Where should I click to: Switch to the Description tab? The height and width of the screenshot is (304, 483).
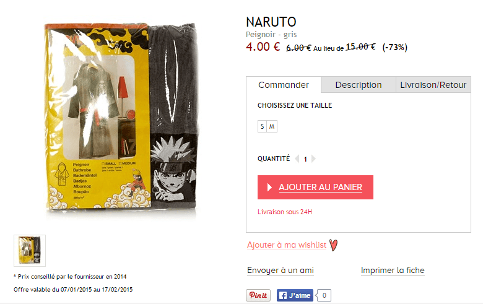(359, 85)
